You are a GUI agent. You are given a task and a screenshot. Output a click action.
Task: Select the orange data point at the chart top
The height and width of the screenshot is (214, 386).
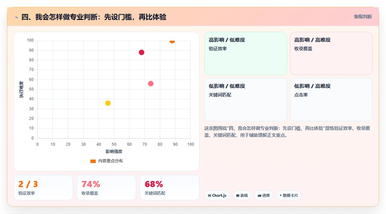click(x=172, y=41)
